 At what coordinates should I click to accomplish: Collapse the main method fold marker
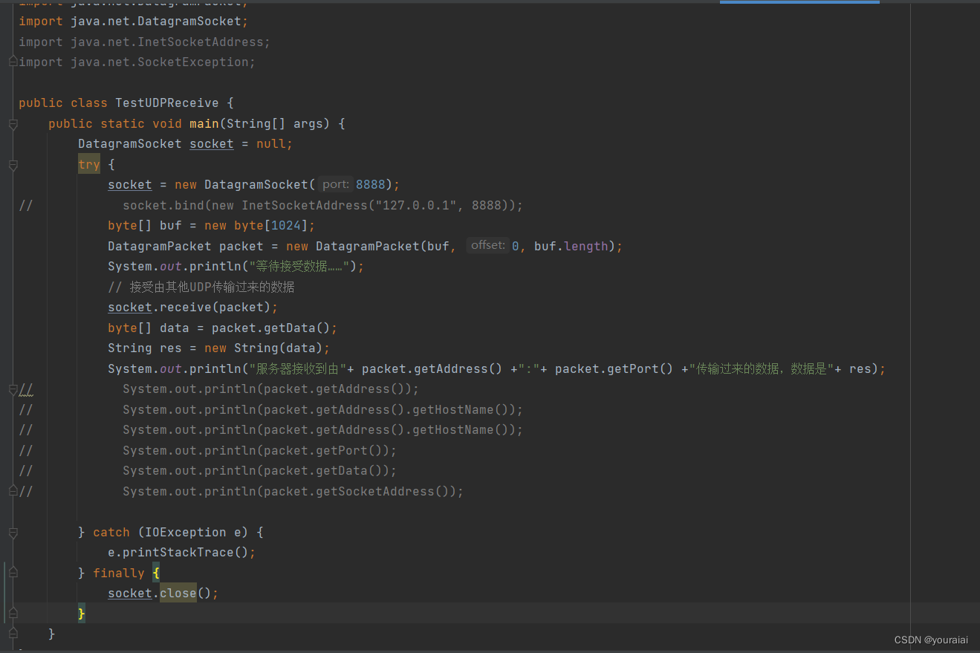coord(13,124)
